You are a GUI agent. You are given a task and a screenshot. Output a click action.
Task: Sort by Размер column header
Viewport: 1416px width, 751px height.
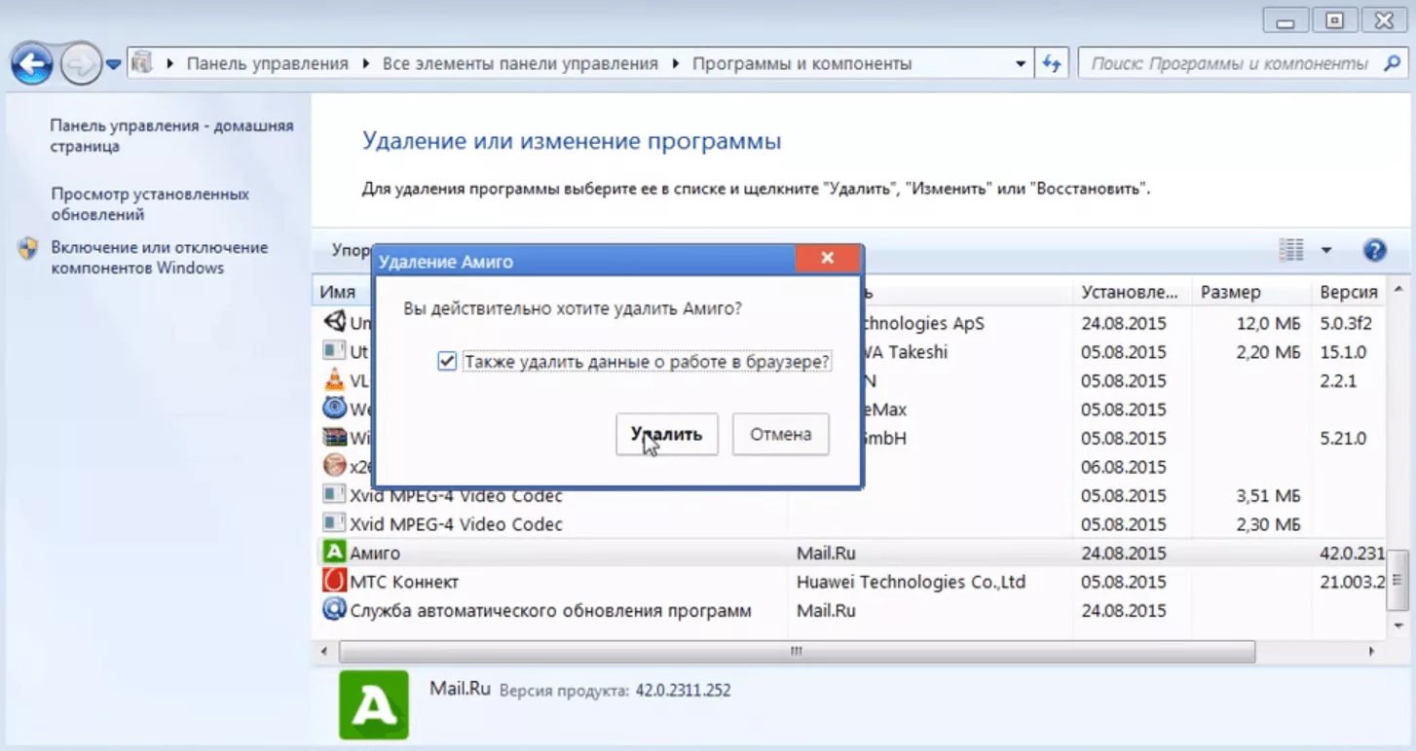tap(1252, 292)
